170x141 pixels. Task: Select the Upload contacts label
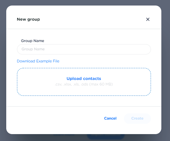pos(84,79)
